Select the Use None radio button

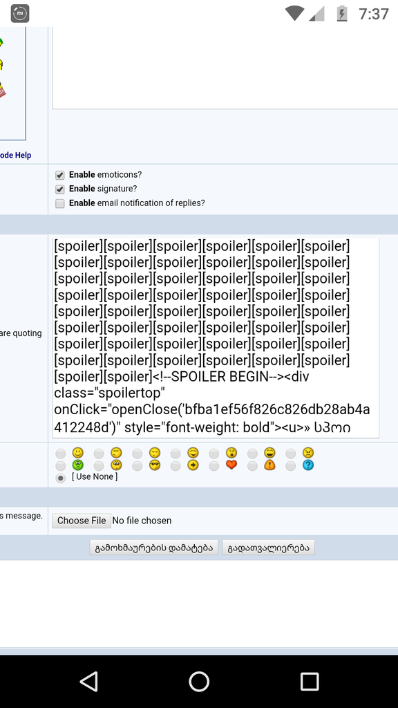click(x=61, y=478)
